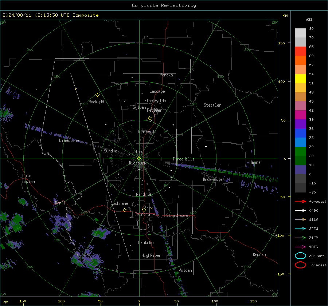Select the Drumheller label
Screen dimensions: 328x306
214,179
